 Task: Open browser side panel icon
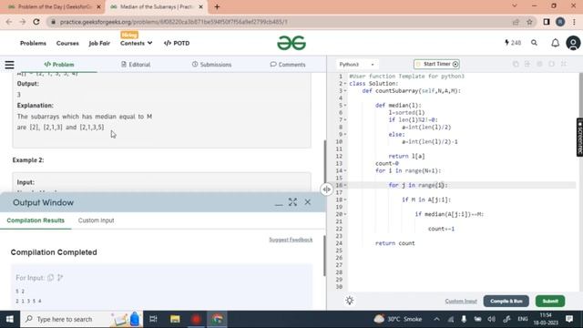click(547, 22)
